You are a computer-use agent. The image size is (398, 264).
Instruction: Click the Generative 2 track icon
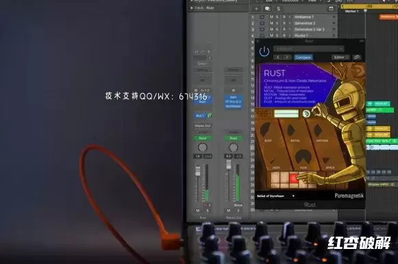[262, 23]
